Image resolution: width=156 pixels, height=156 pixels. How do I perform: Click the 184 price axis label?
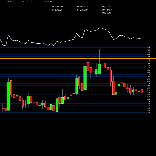pyautogui.click(x=149, y=104)
